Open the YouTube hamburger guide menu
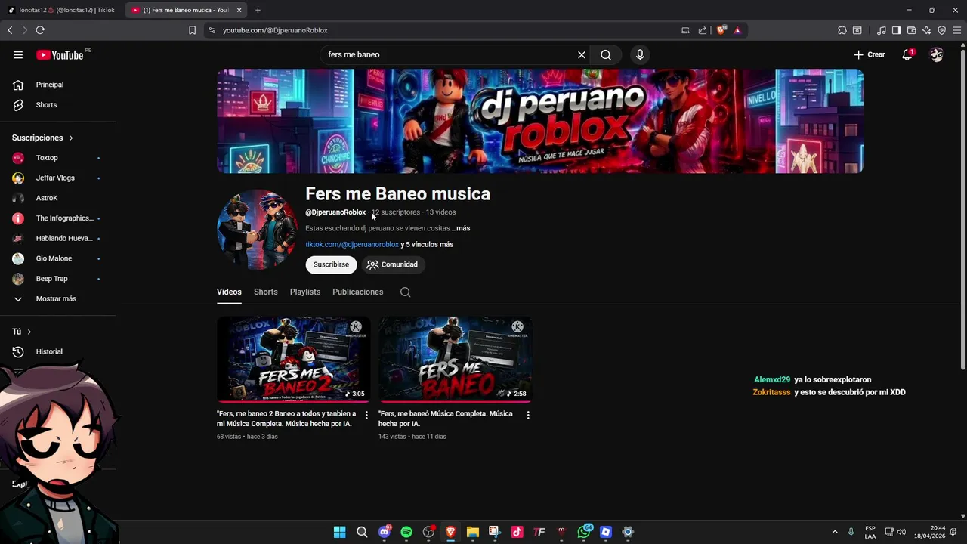The image size is (967, 544). click(18, 54)
